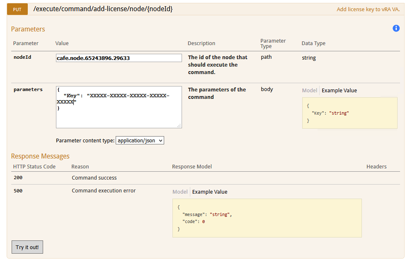The width and height of the screenshot is (410, 264).
Task: Click the PUT method badge
Action: pyautogui.click(x=17, y=10)
